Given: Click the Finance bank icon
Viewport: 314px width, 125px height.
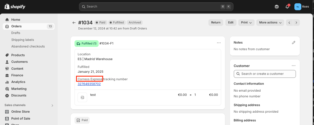Looking at the screenshot, I should [x=7, y=75].
